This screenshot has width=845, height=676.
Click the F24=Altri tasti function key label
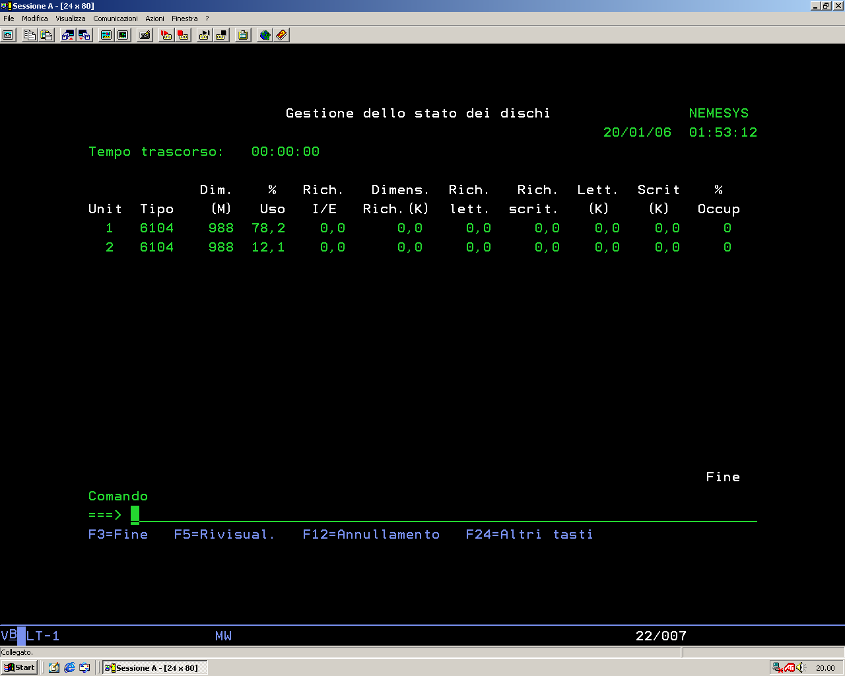[x=529, y=534]
